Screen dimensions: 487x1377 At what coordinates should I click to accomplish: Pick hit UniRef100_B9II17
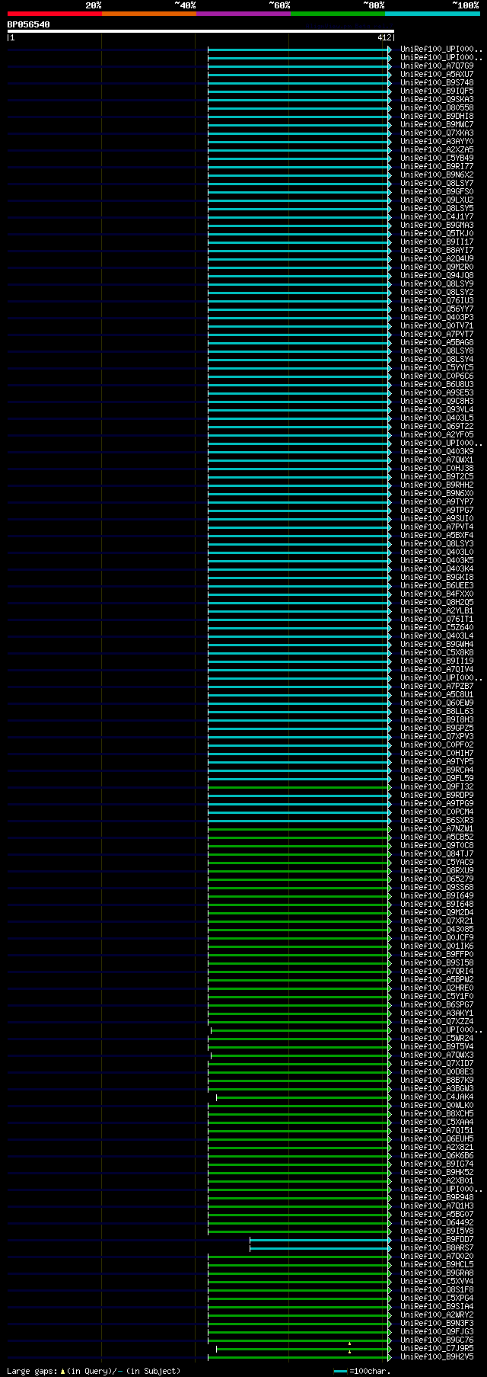pyautogui.click(x=437, y=242)
